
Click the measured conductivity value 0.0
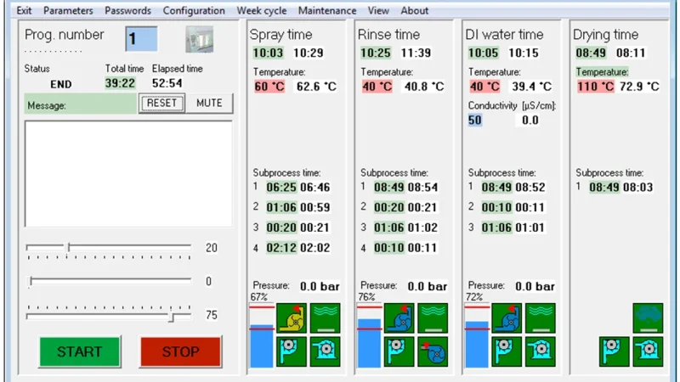coord(530,120)
